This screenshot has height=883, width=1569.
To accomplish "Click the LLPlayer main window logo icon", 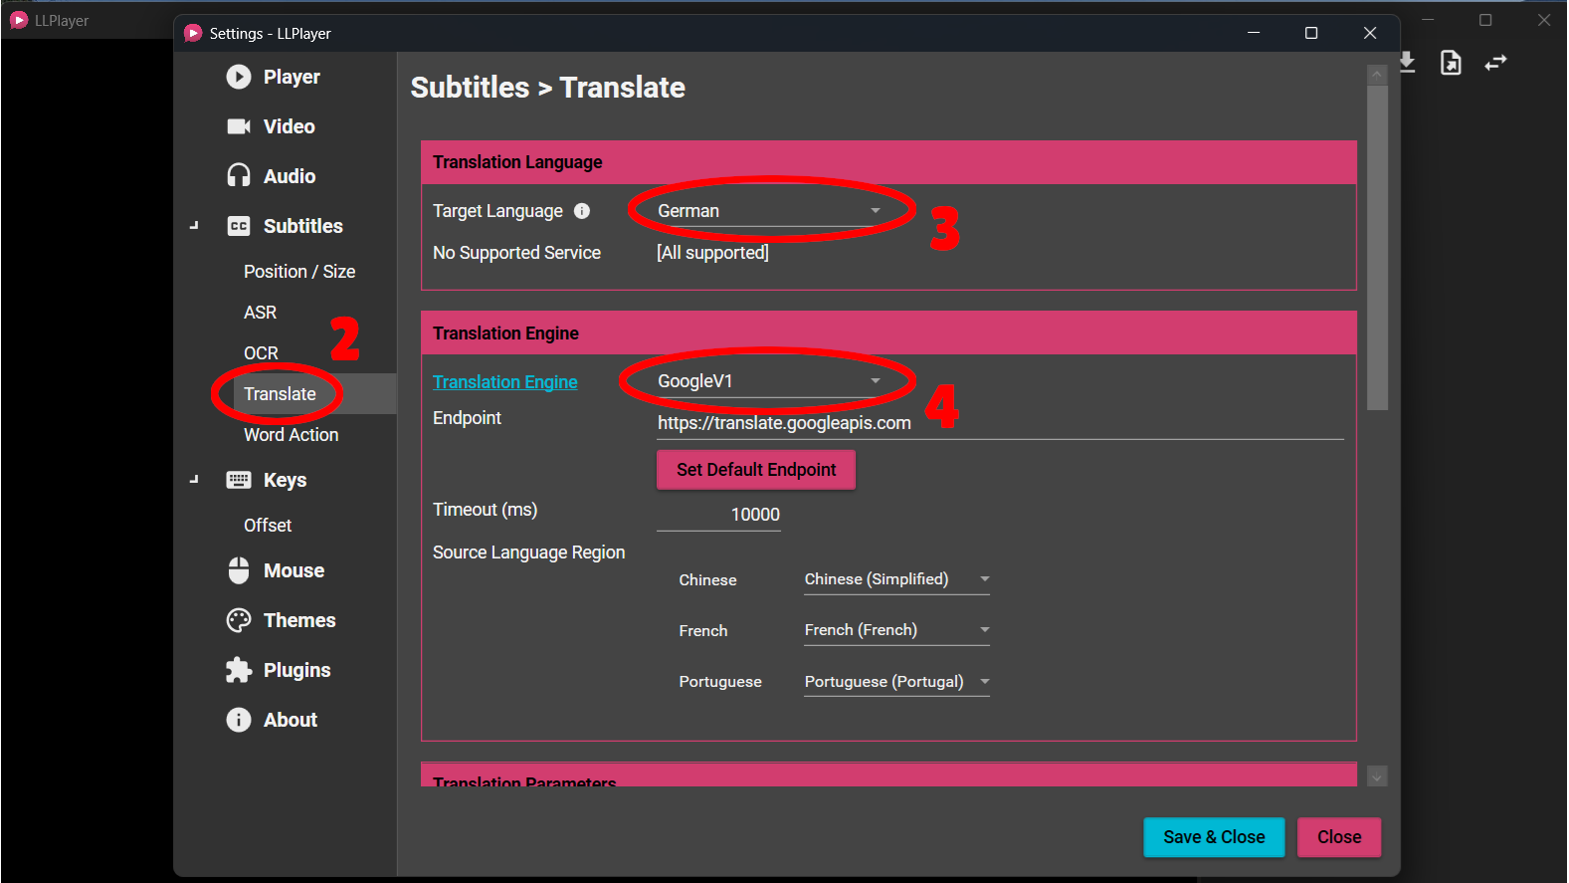I will (18, 20).
